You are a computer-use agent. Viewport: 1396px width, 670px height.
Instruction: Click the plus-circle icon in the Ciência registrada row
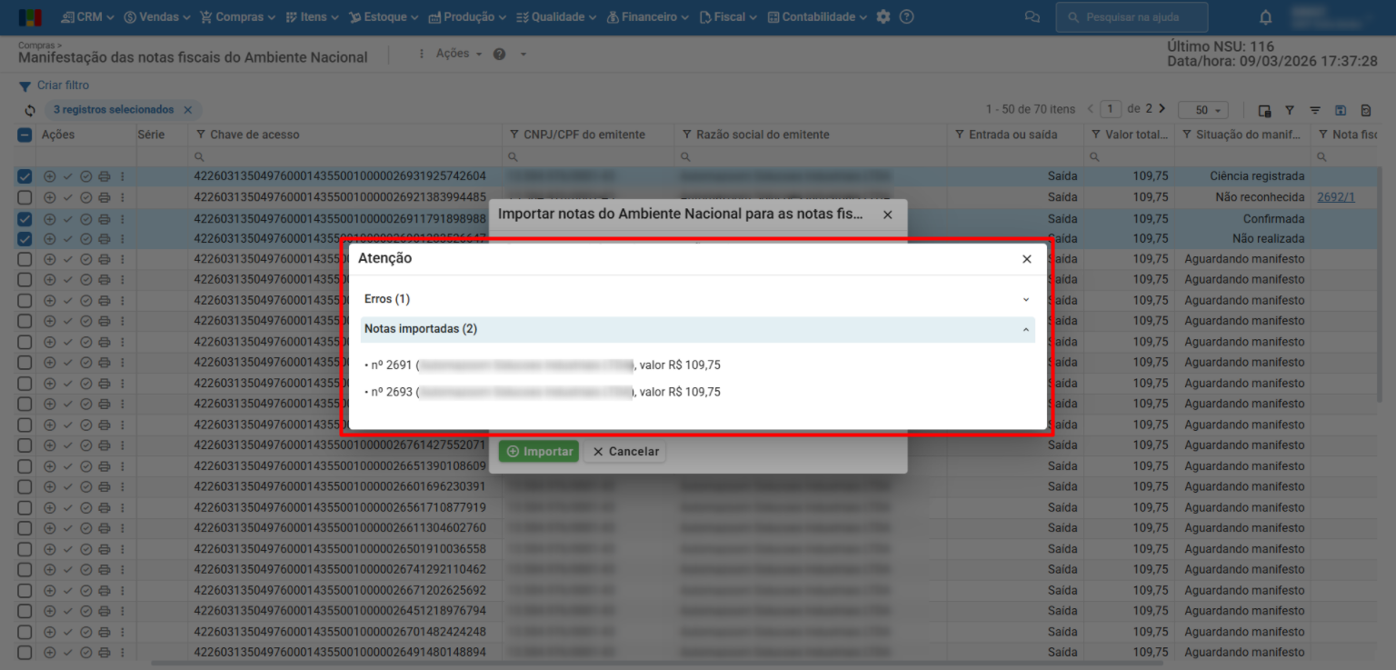pyautogui.click(x=49, y=176)
